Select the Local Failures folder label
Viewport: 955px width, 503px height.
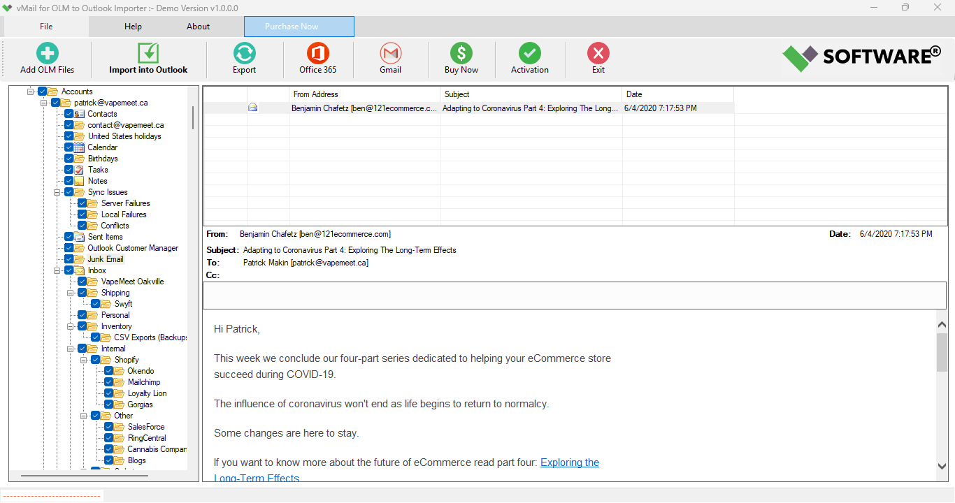pos(124,214)
